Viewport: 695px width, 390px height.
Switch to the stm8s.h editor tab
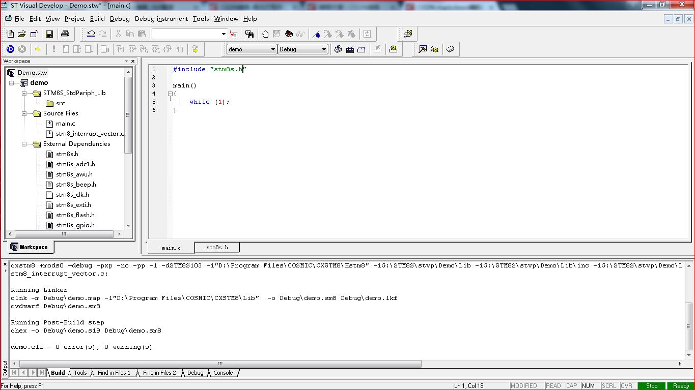click(x=217, y=248)
